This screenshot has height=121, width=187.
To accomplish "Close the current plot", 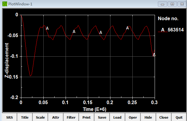I will tap(164, 117).
